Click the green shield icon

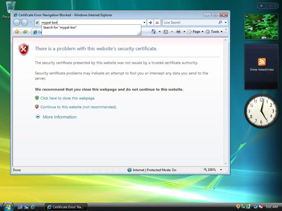(x=37, y=98)
